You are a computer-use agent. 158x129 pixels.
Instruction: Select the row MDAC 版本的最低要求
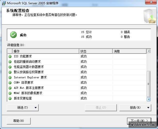pyautogui.click(x=77, y=93)
